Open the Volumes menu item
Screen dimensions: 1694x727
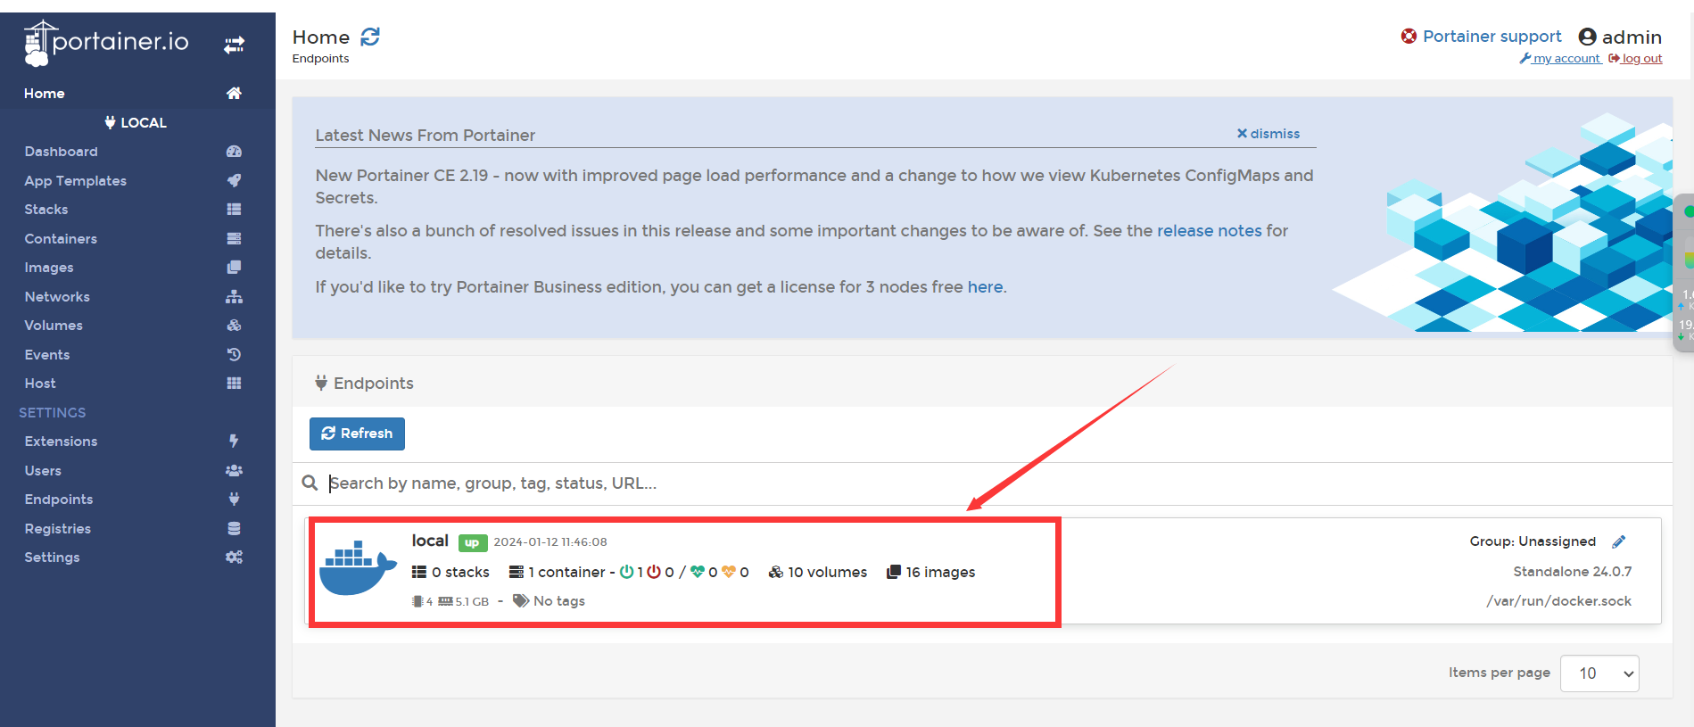[54, 325]
